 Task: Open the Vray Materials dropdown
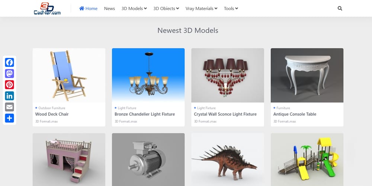(201, 9)
